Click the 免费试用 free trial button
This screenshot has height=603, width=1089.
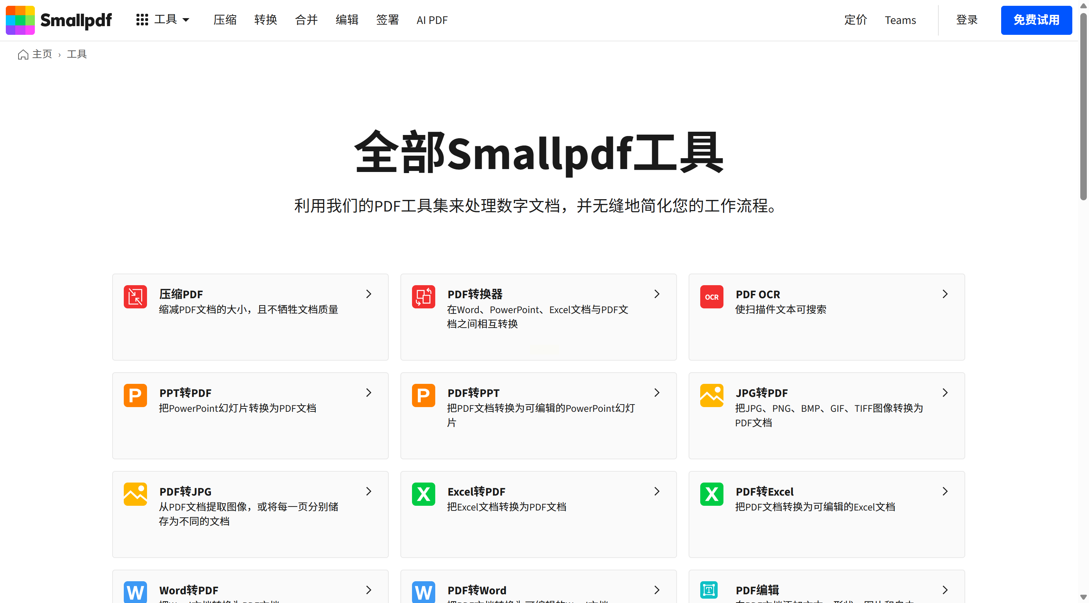[x=1036, y=20]
